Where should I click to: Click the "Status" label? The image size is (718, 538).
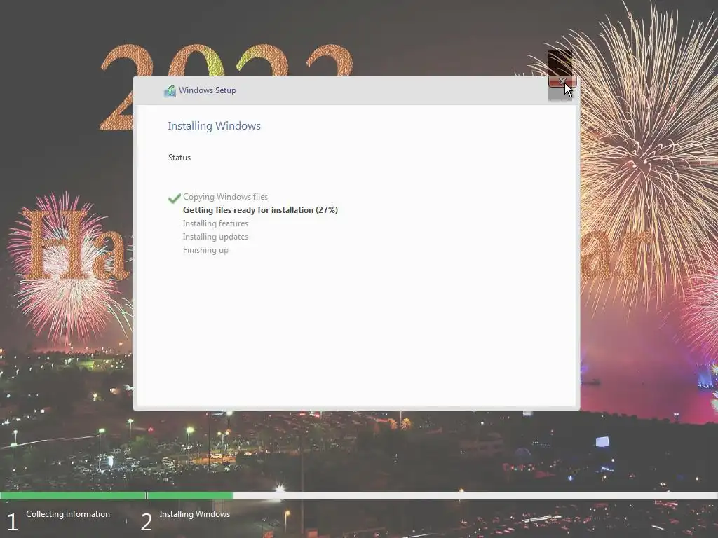coord(179,158)
